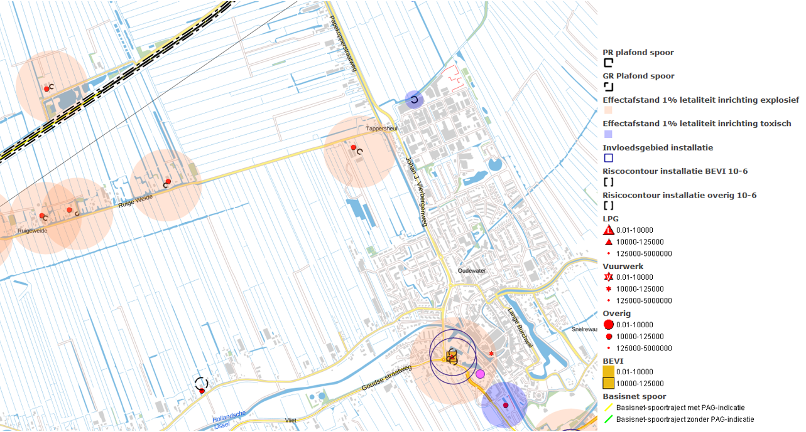The width and height of the screenshot is (806, 432).
Task: Click the Vuurwerk 10000-125000 star icon
Action: (608, 289)
